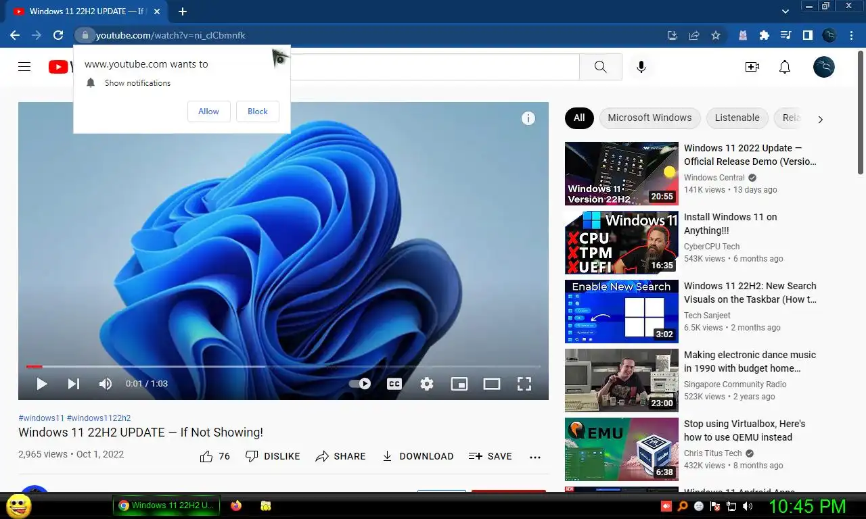Seek along the video progress bar
Viewport: 866px width, 519px height.
pyautogui.click(x=283, y=366)
